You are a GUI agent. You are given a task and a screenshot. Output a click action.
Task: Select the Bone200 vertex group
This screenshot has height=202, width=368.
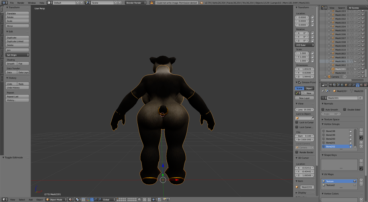pyautogui.click(x=338, y=139)
